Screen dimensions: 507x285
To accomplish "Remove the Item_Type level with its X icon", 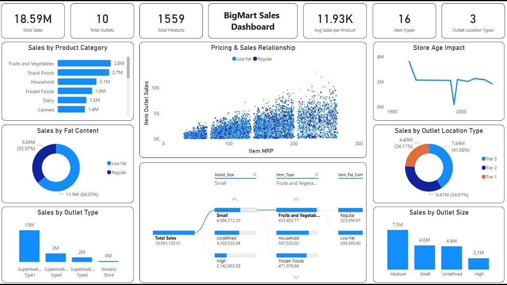I will [x=316, y=175].
